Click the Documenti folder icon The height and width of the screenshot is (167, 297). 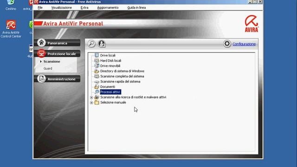pyautogui.click(x=97, y=87)
